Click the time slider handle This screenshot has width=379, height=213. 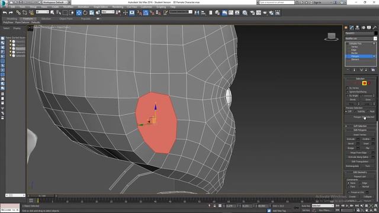coord(42,196)
